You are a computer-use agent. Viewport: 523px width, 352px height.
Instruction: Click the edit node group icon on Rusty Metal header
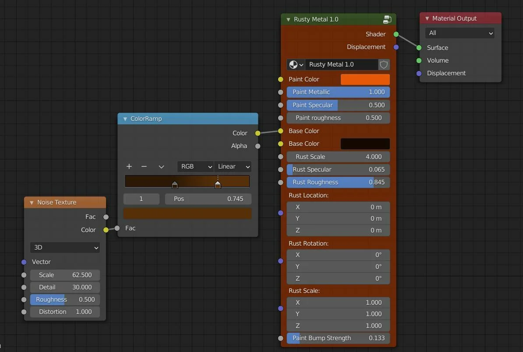386,19
